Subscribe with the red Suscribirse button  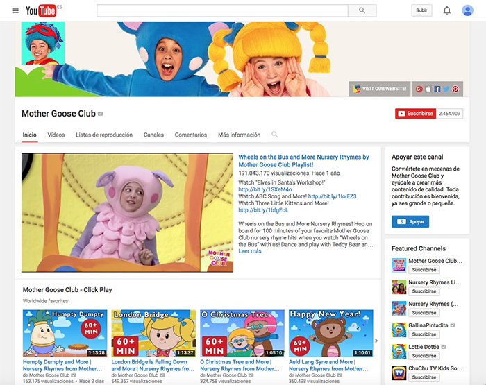pos(416,114)
